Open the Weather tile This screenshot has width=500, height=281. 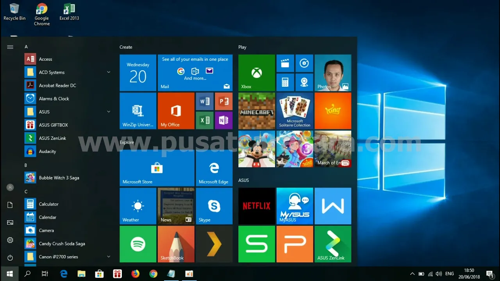pyautogui.click(x=138, y=206)
